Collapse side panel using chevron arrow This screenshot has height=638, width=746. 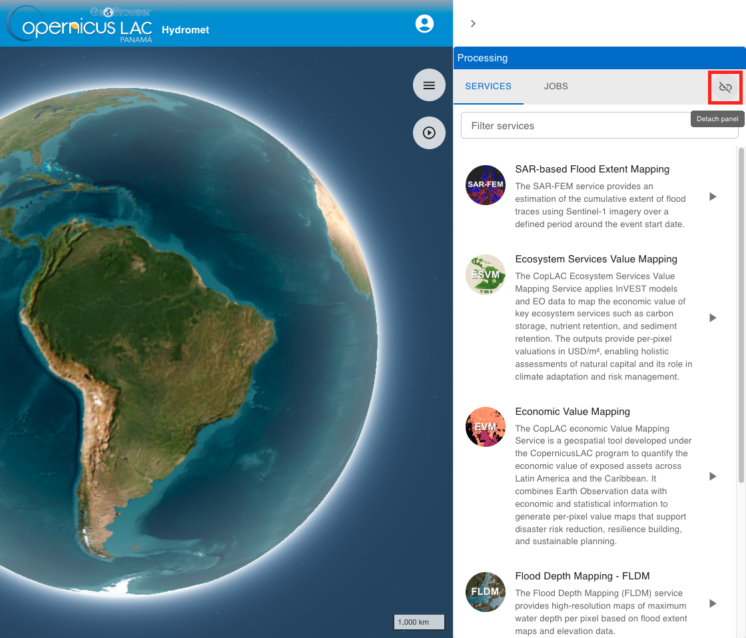(473, 23)
